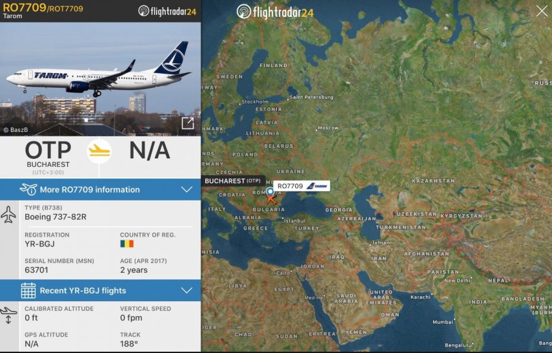Click the Flightradar24 logo on the map
This screenshot has width=552, height=353.
click(275, 12)
